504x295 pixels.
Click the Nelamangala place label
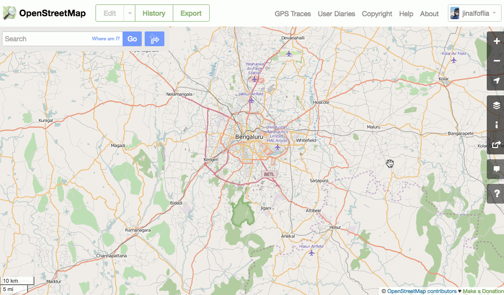(x=179, y=94)
